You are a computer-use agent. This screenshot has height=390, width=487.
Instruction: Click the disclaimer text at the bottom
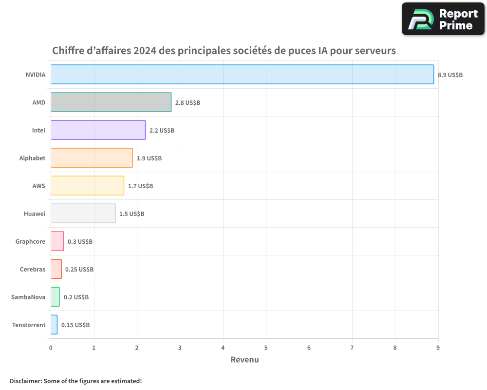75,381
